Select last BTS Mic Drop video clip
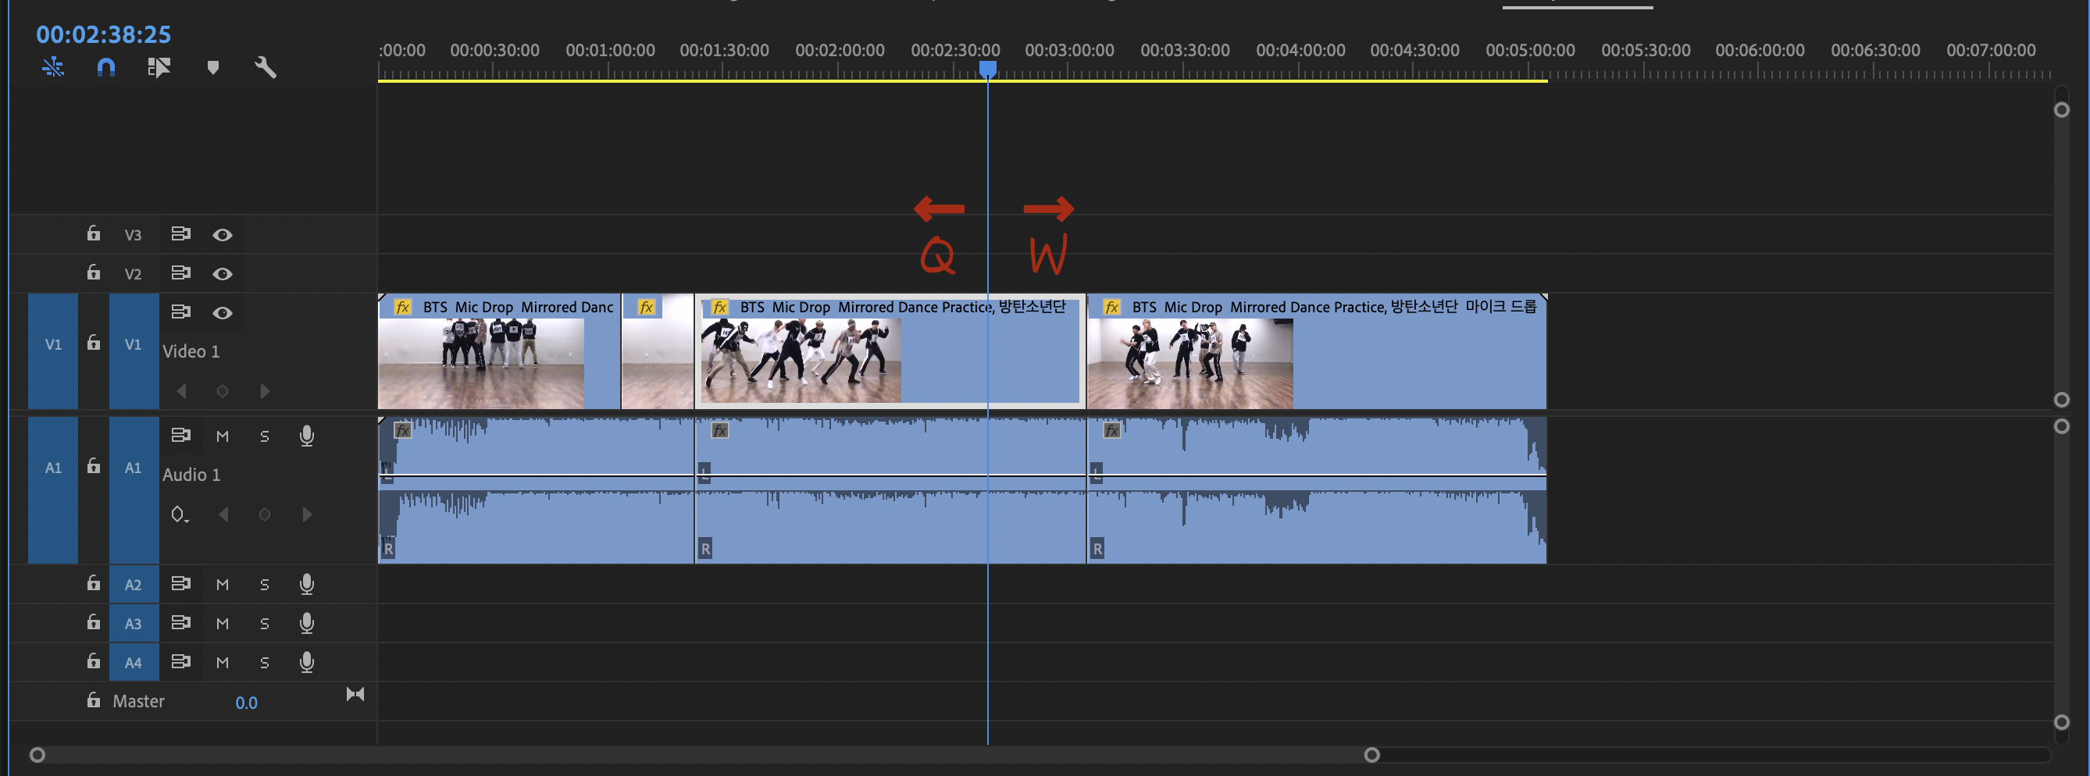Screen dimensions: 2090x776 coord(1317,352)
